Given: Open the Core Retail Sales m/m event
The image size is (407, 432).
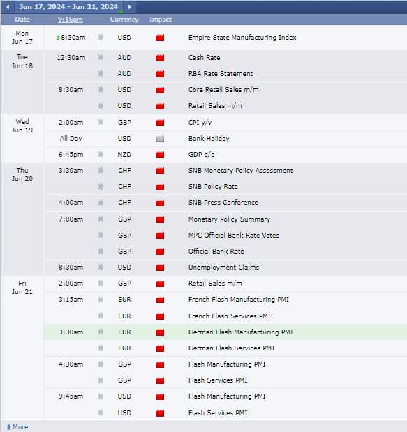Looking at the screenshot, I should click(x=223, y=90).
